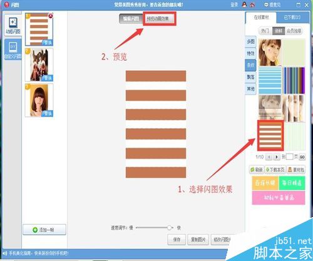Screen dimensions: 313x261
Task: Select the frame 3 girl portrait thumbnail
Action: (39, 100)
